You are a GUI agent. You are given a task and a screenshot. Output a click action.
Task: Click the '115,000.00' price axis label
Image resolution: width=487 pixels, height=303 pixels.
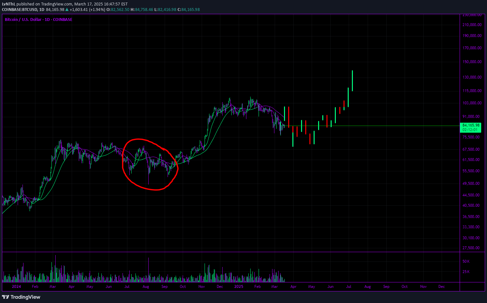(x=472, y=91)
